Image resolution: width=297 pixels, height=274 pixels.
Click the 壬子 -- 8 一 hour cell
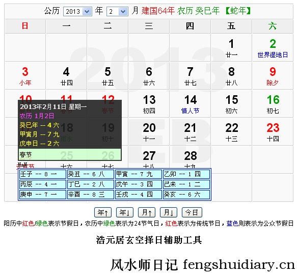[43, 174]
